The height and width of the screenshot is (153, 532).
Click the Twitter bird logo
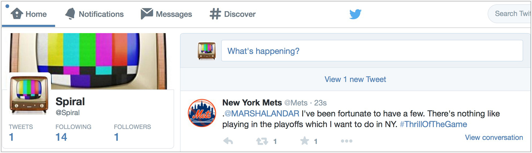pos(355,14)
